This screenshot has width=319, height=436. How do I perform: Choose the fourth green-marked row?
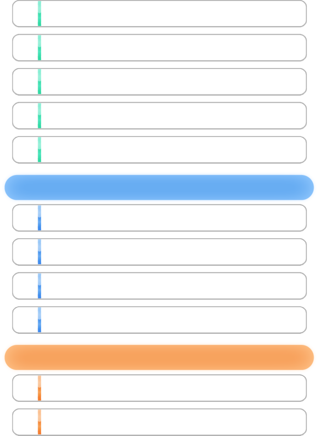(x=159, y=116)
